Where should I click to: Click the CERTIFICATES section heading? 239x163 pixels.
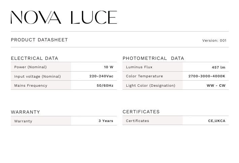coord(141,112)
